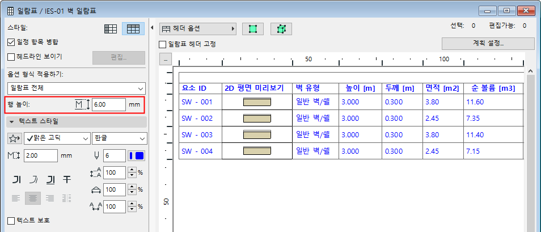
Task: Click the italic text style icon
Action: 33,179
